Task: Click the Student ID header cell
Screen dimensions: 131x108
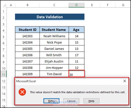Action: pyautogui.click(x=27, y=30)
